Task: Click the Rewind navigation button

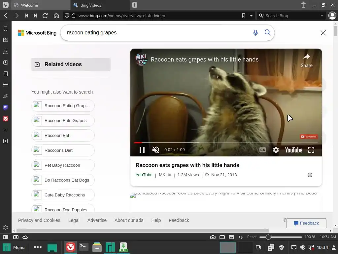Action: 27,16
